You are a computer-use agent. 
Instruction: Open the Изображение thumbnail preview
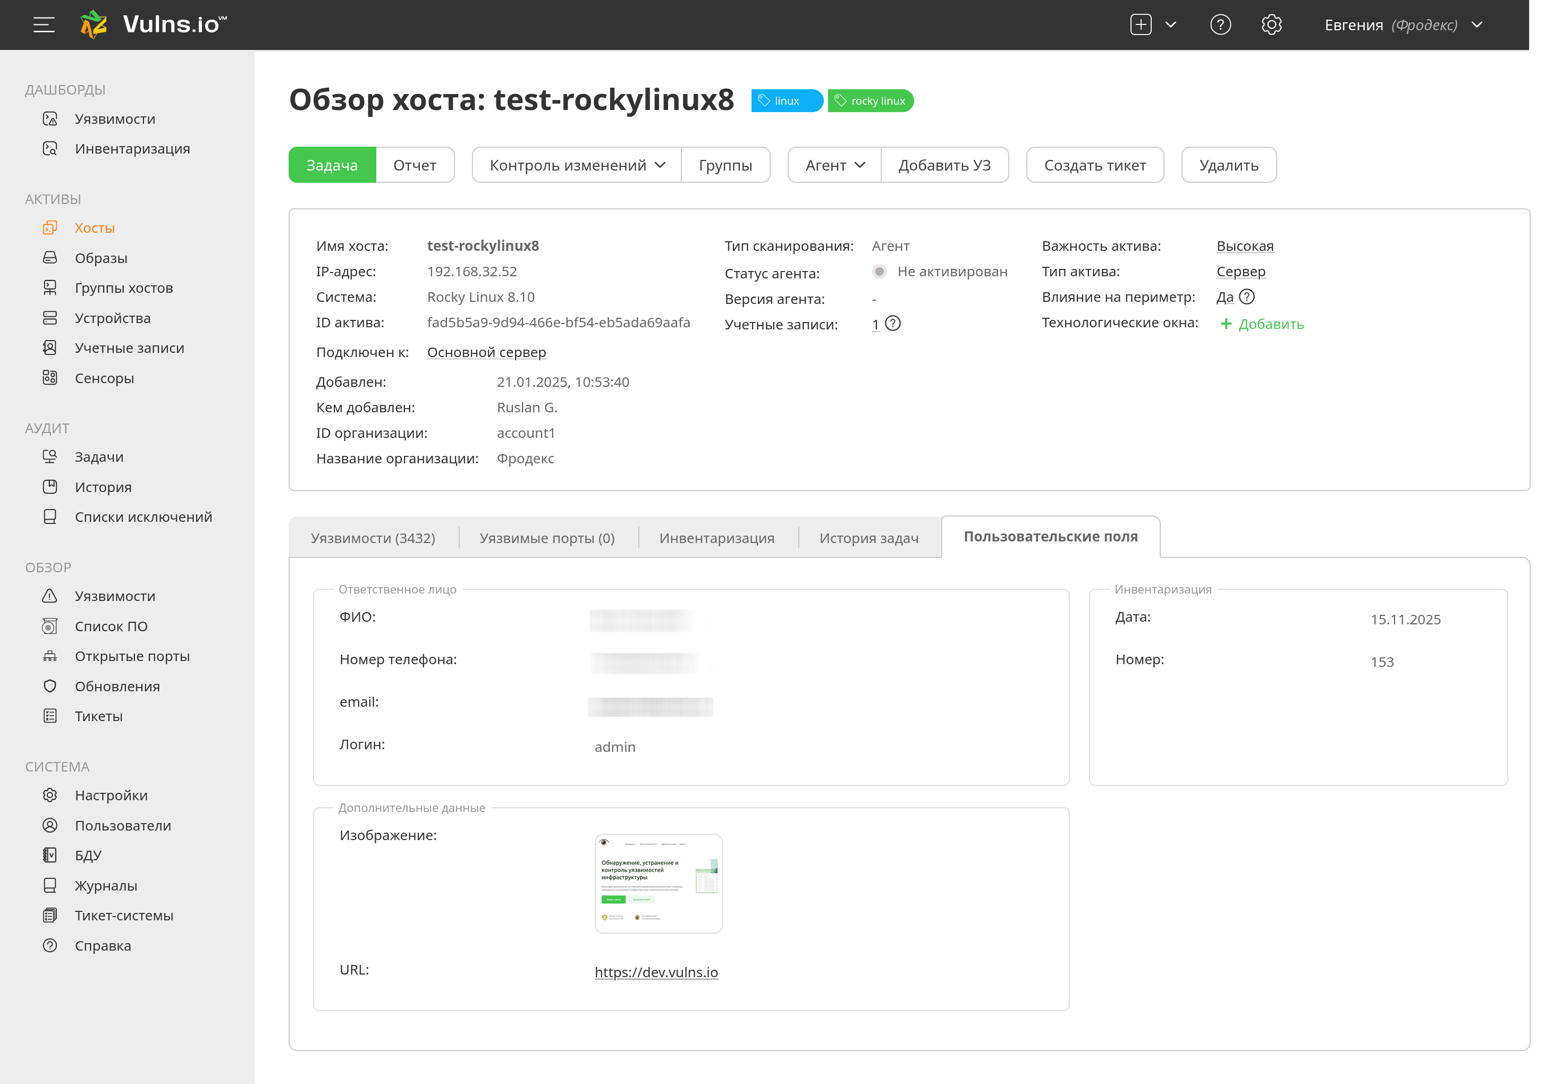coord(658,883)
